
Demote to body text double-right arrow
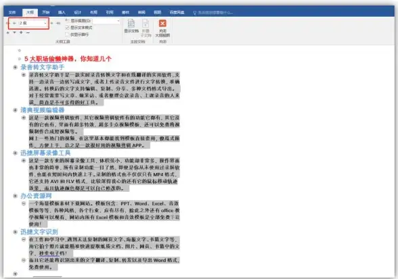[58, 23]
